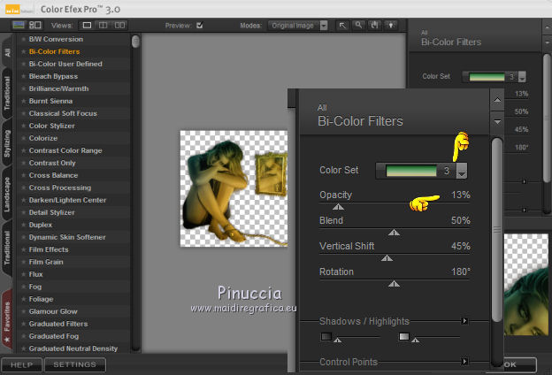The width and height of the screenshot is (552, 375).
Task: Open the All filters tab
Action: tap(7, 52)
